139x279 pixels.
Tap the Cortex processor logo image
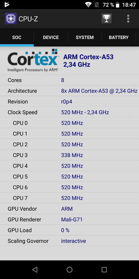pyautogui.click(x=33, y=60)
